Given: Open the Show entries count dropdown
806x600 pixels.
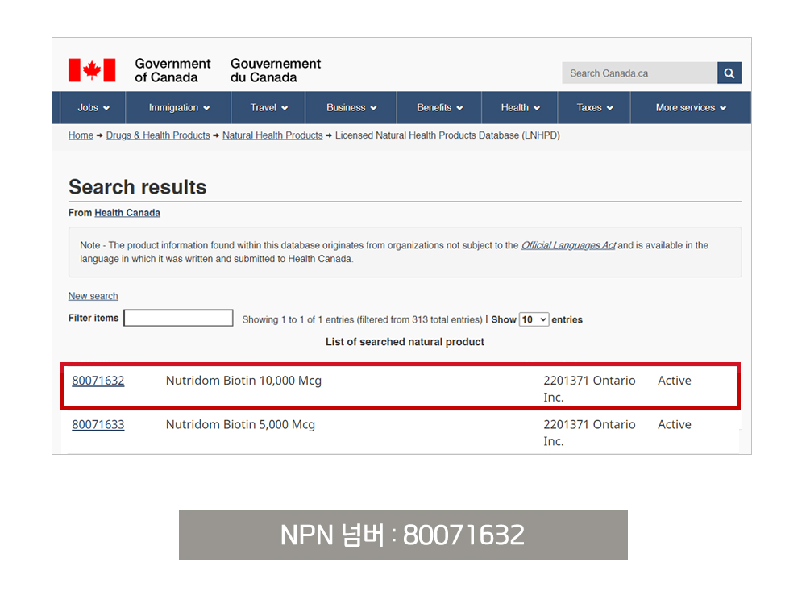Looking at the screenshot, I should pyautogui.click(x=534, y=320).
